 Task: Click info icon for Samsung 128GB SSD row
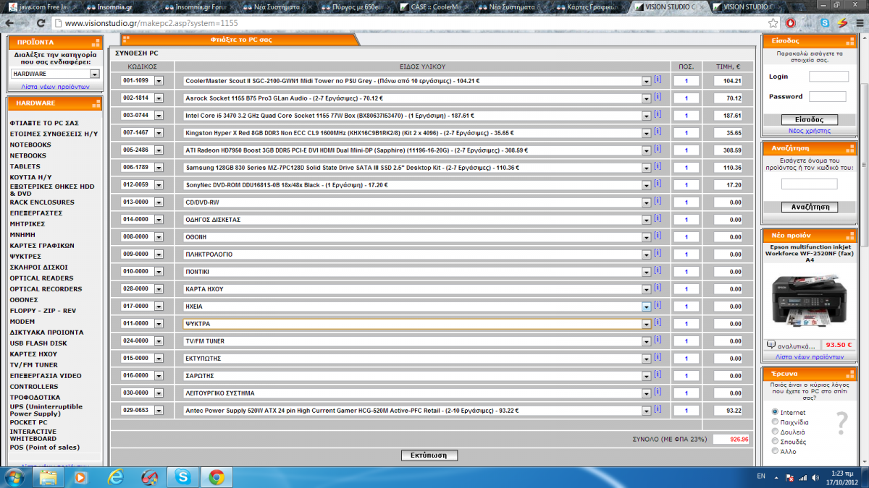[658, 166]
